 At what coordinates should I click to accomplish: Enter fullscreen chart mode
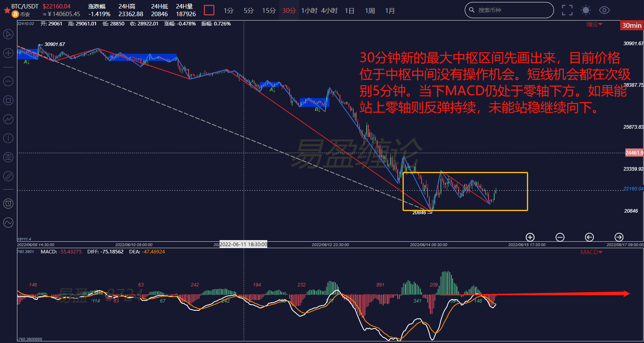click(567, 10)
